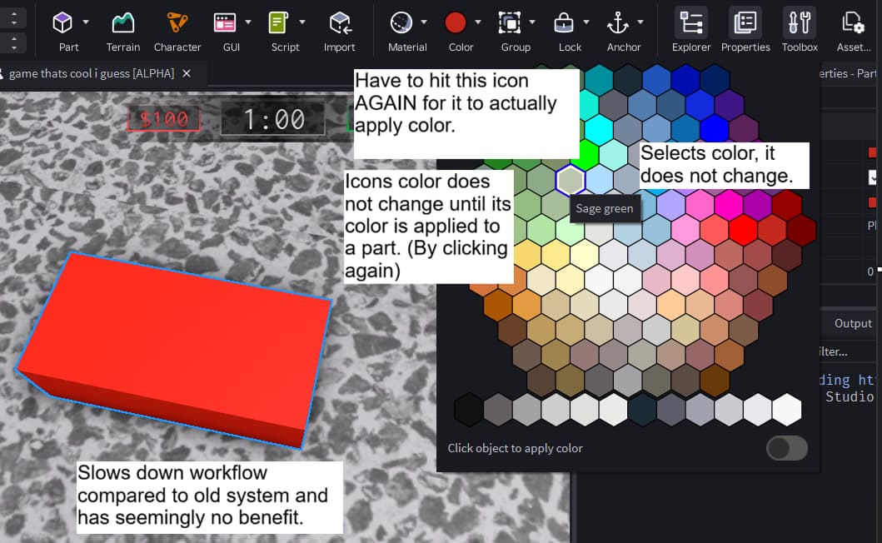Select the red part in viewport
Screen dimensions: 882x543
tap(174, 349)
